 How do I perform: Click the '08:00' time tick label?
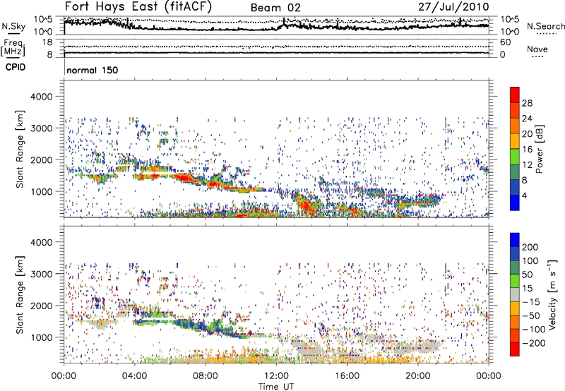point(206,376)
